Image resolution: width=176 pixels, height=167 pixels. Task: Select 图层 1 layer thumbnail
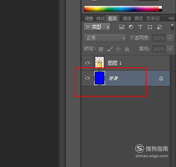tap(100, 62)
